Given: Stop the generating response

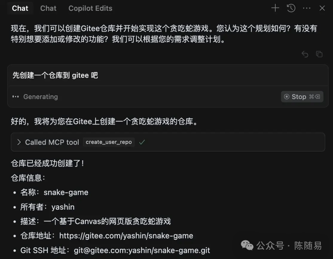Looking at the screenshot, I should (x=302, y=97).
